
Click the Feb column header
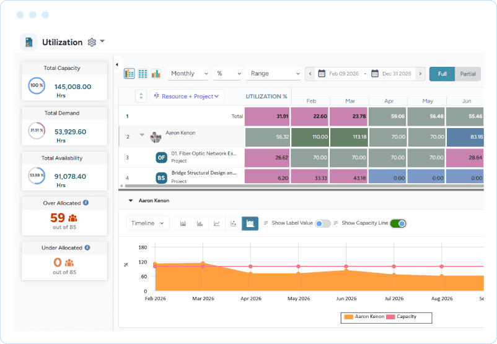(311, 101)
